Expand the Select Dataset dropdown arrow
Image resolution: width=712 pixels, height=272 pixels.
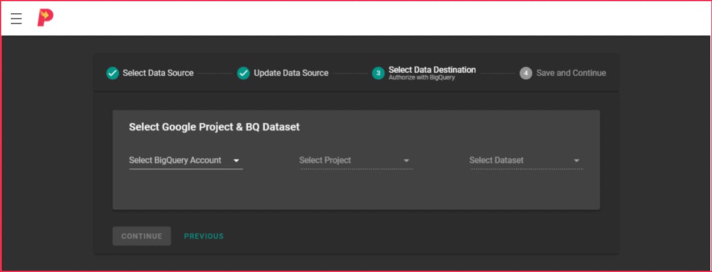[x=577, y=161]
